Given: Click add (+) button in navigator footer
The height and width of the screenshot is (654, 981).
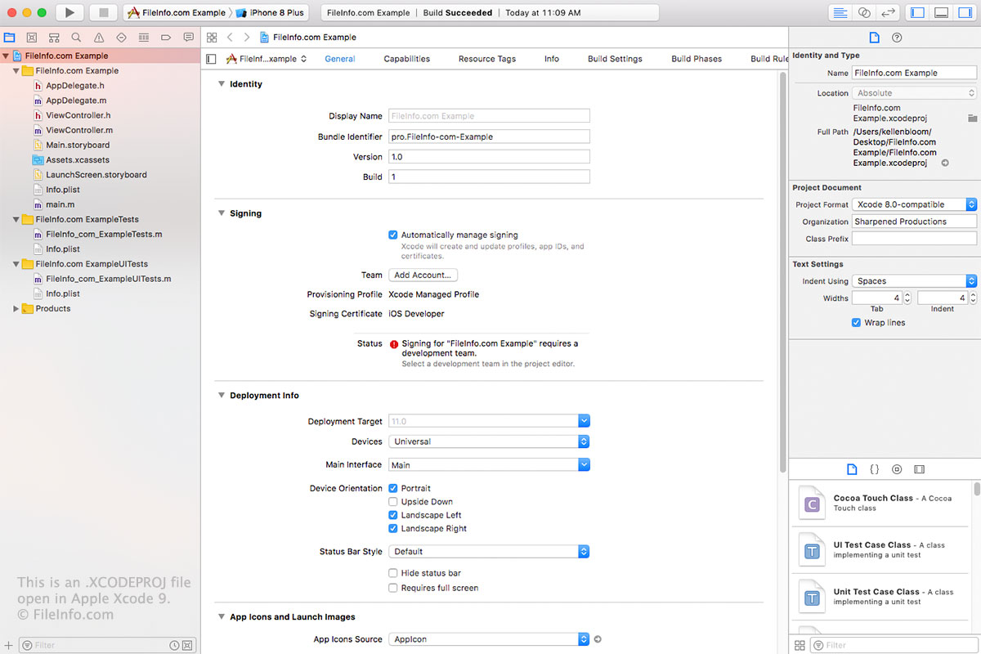Looking at the screenshot, I should pyautogui.click(x=8, y=645).
